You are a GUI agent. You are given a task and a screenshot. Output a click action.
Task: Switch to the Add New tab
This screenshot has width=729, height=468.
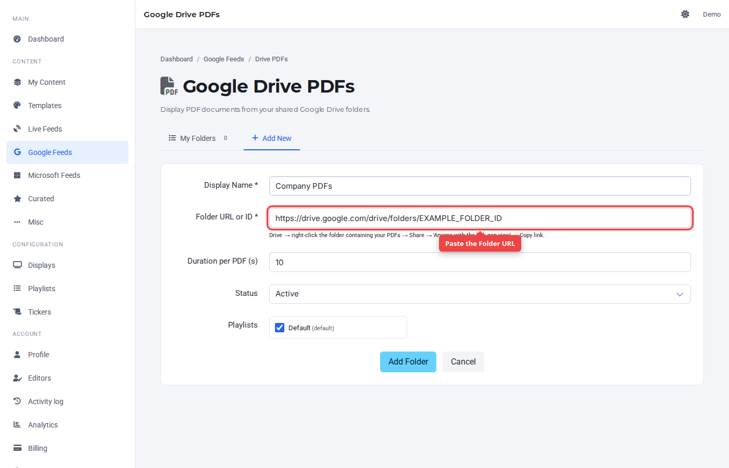[272, 138]
